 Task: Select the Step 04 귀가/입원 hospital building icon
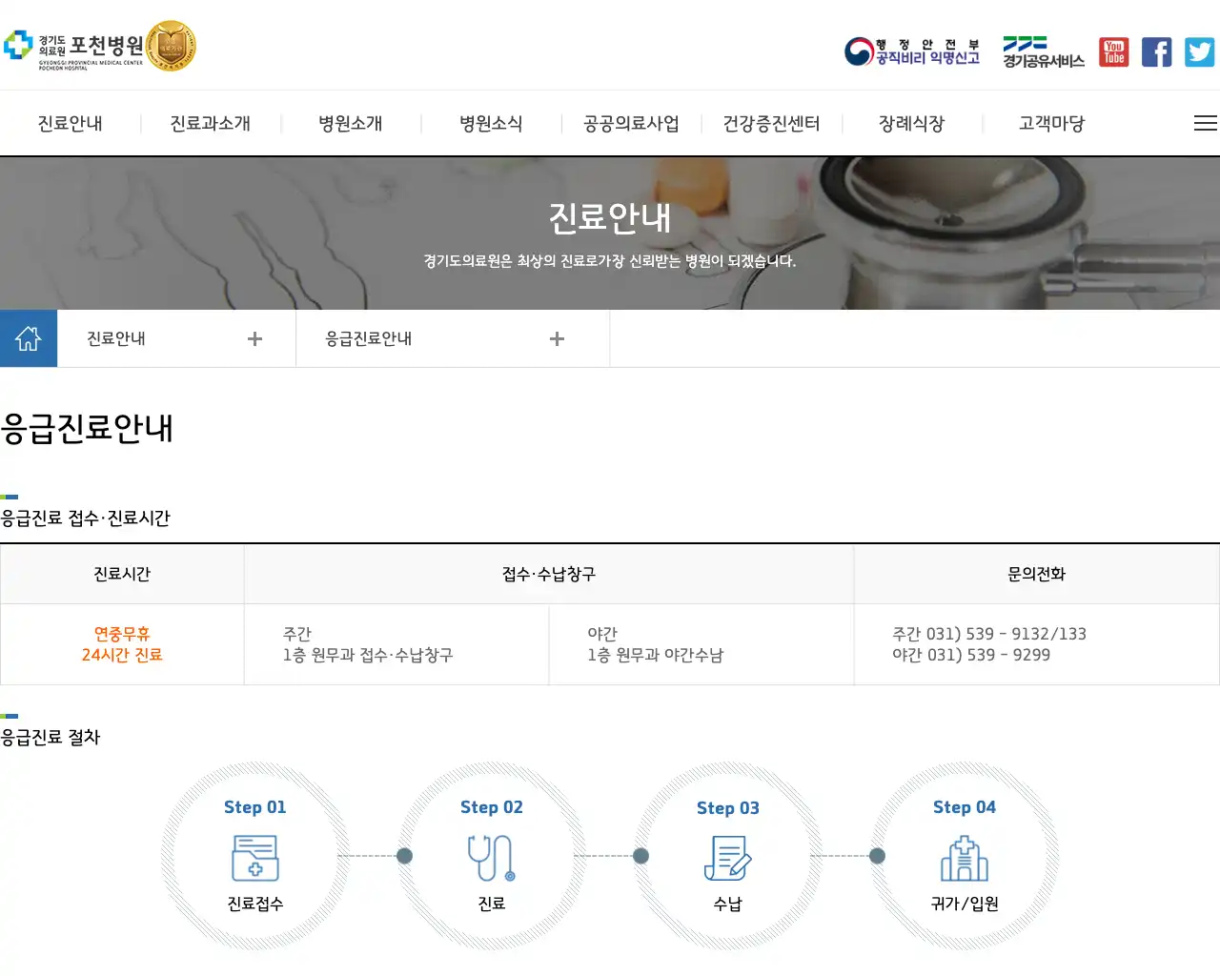965,860
